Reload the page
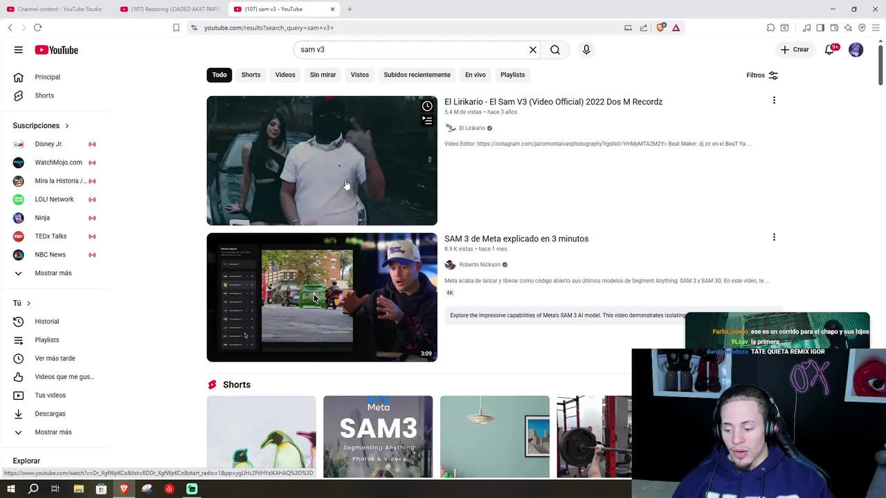The height and width of the screenshot is (498, 886). 37,28
